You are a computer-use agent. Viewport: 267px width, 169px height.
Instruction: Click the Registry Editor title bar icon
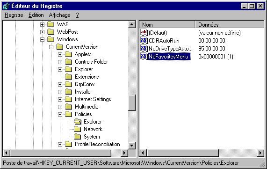6,6
